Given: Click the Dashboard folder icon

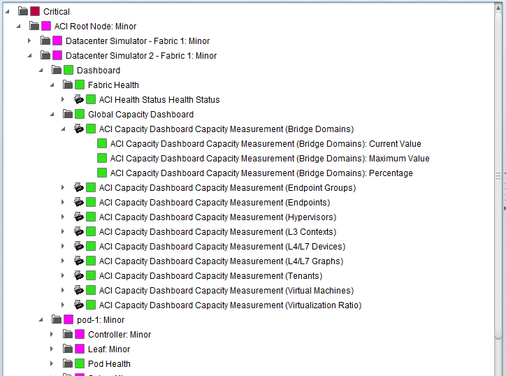Looking at the screenshot, I should [57, 71].
